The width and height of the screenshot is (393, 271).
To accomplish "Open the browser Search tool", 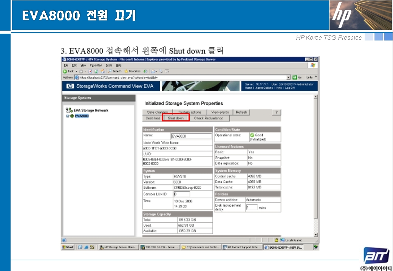I will [x=115, y=71].
